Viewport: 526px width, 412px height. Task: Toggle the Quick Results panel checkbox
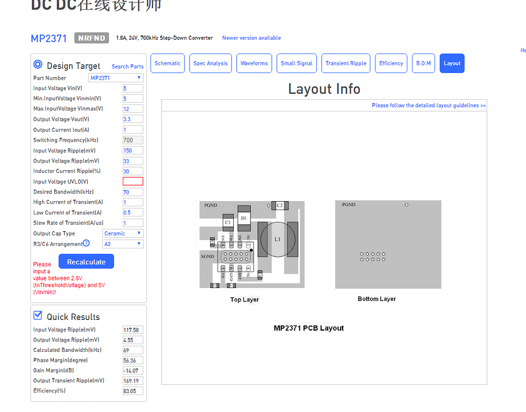37,315
